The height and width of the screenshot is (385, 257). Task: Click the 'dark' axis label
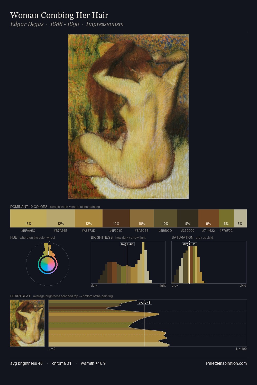(94, 286)
